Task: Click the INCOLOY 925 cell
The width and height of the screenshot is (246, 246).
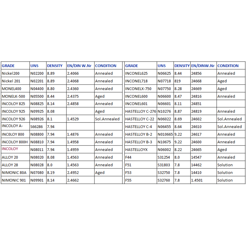Action: tap(15, 111)
